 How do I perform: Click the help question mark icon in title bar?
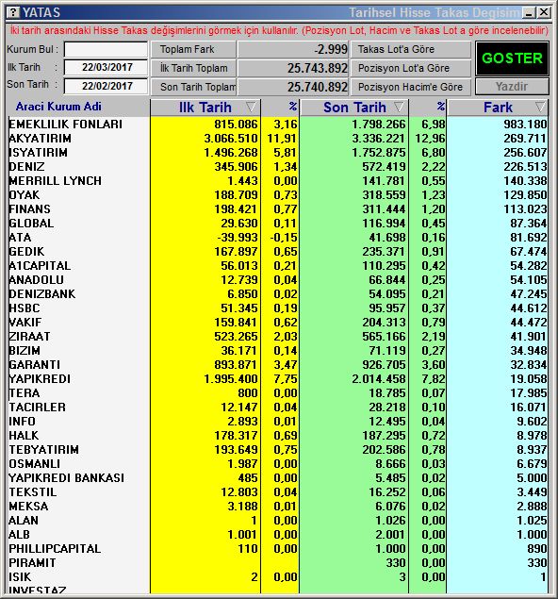(x=13, y=12)
